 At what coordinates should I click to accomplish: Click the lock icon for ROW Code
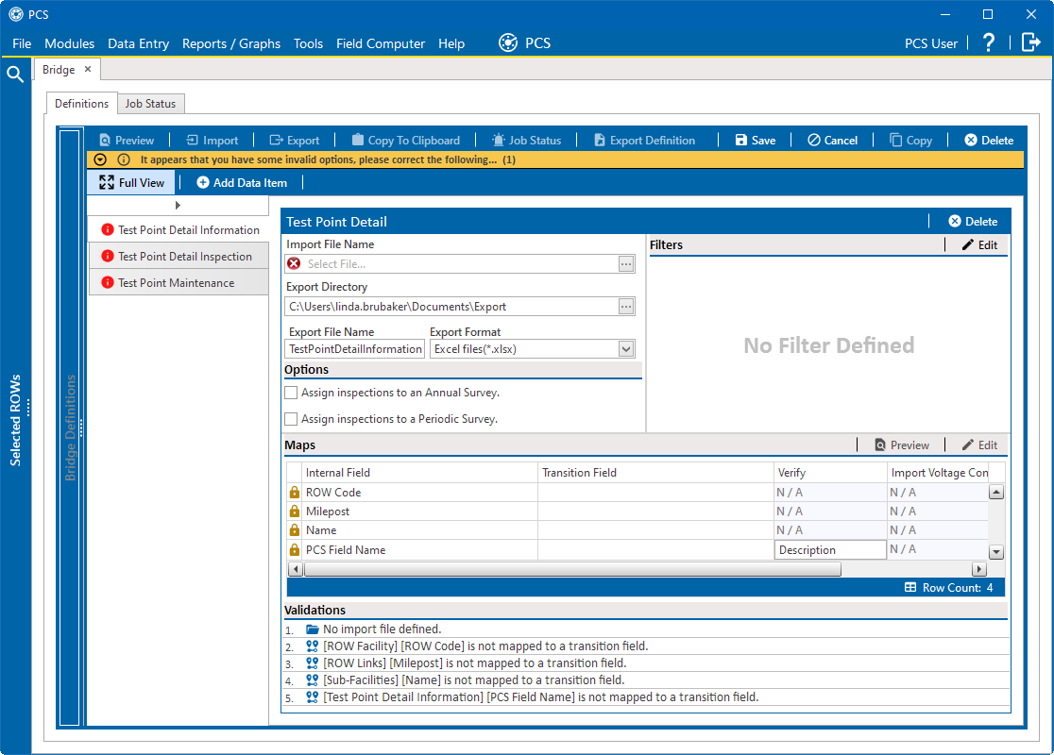295,492
